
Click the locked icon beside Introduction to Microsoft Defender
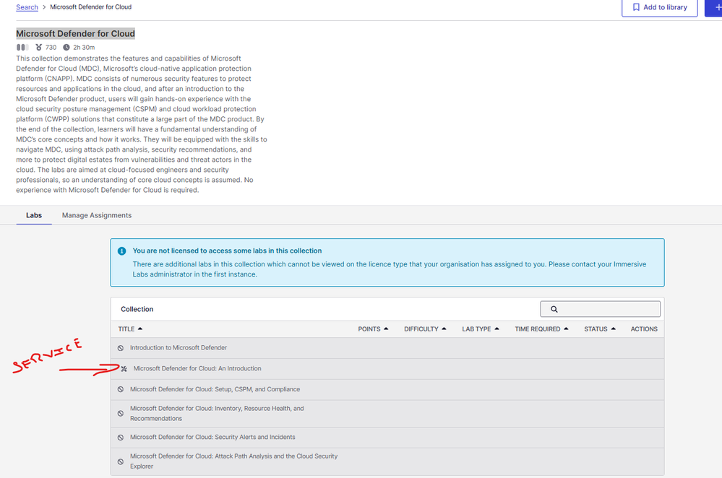[x=121, y=348]
